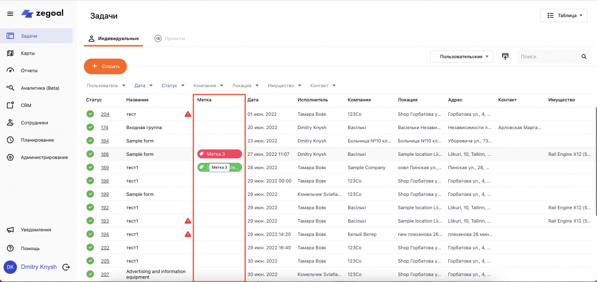Click the red warning icon on task 204
The width and height of the screenshot is (597, 282).
pyautogui.click(x=188, y=114)
